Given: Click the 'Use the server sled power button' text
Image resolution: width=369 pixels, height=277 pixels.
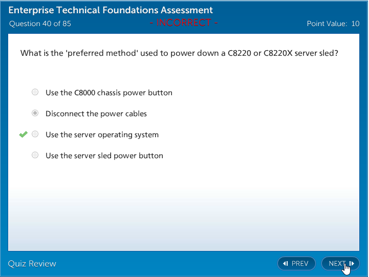Looking at the screenshot, I should point(104,156).
